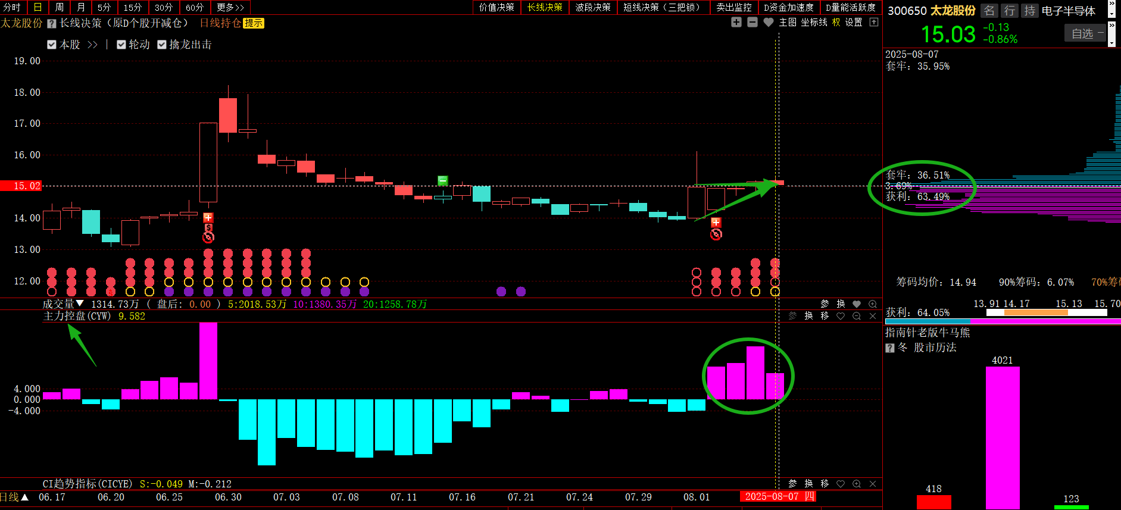Open the 成交量 indicator dropdown arrow
Viewport: 1121px width, 510px height.
(x=80, y=304)
